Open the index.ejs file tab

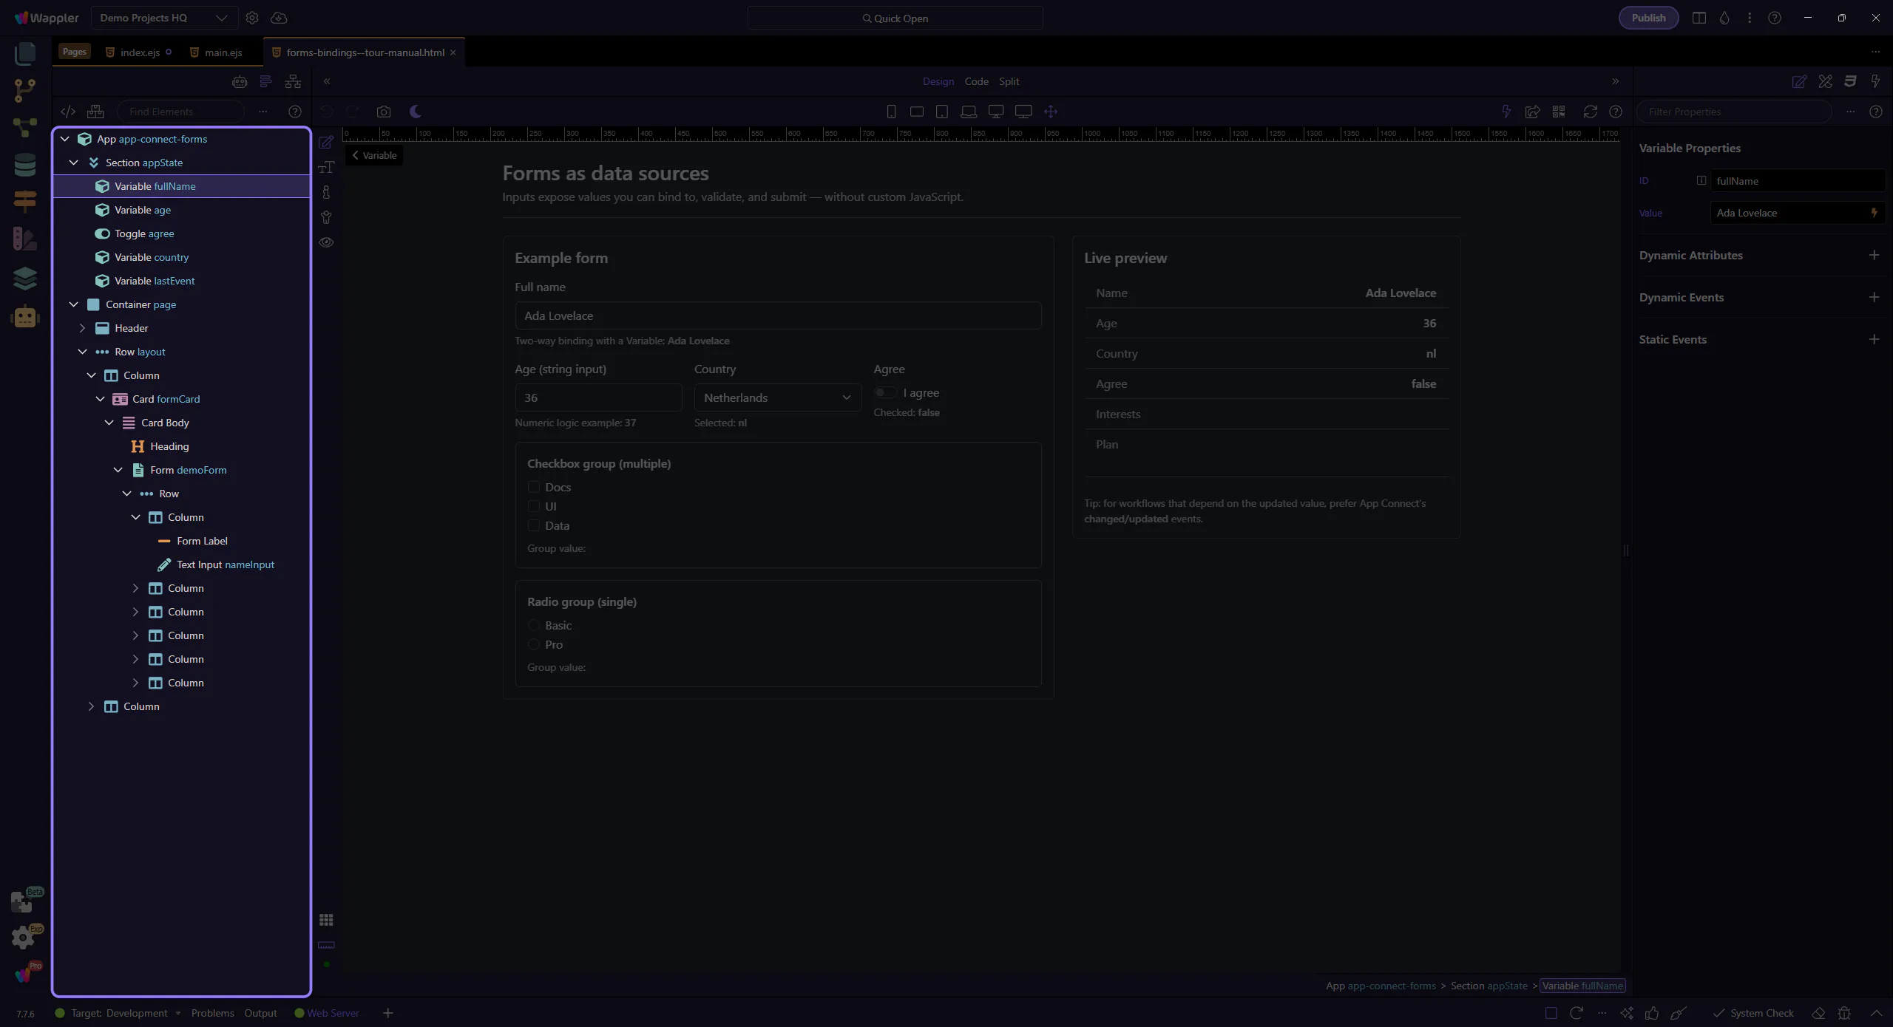140,52
